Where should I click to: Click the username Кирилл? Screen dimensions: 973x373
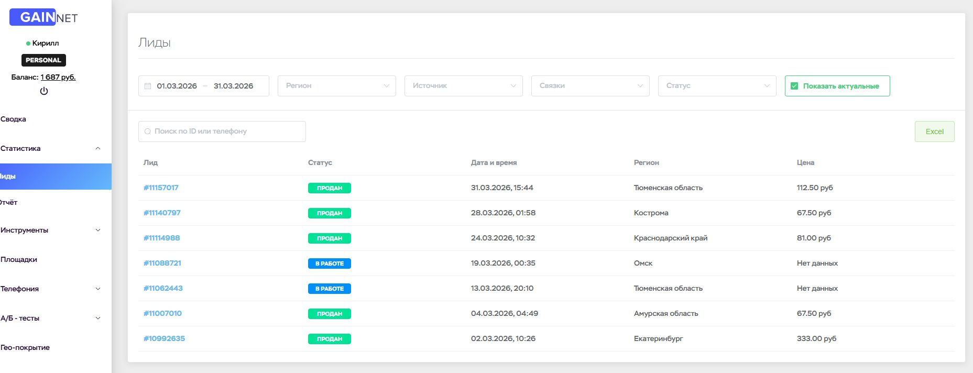[x=46, y=43]
